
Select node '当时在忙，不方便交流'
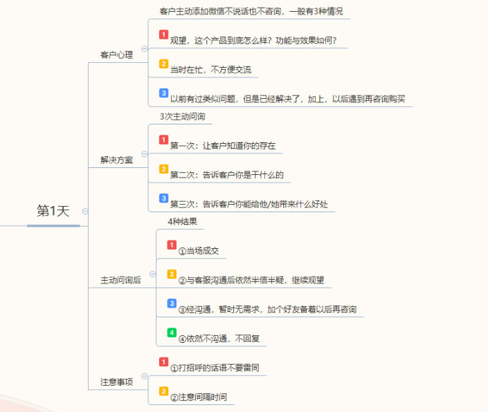pos(210,70)
